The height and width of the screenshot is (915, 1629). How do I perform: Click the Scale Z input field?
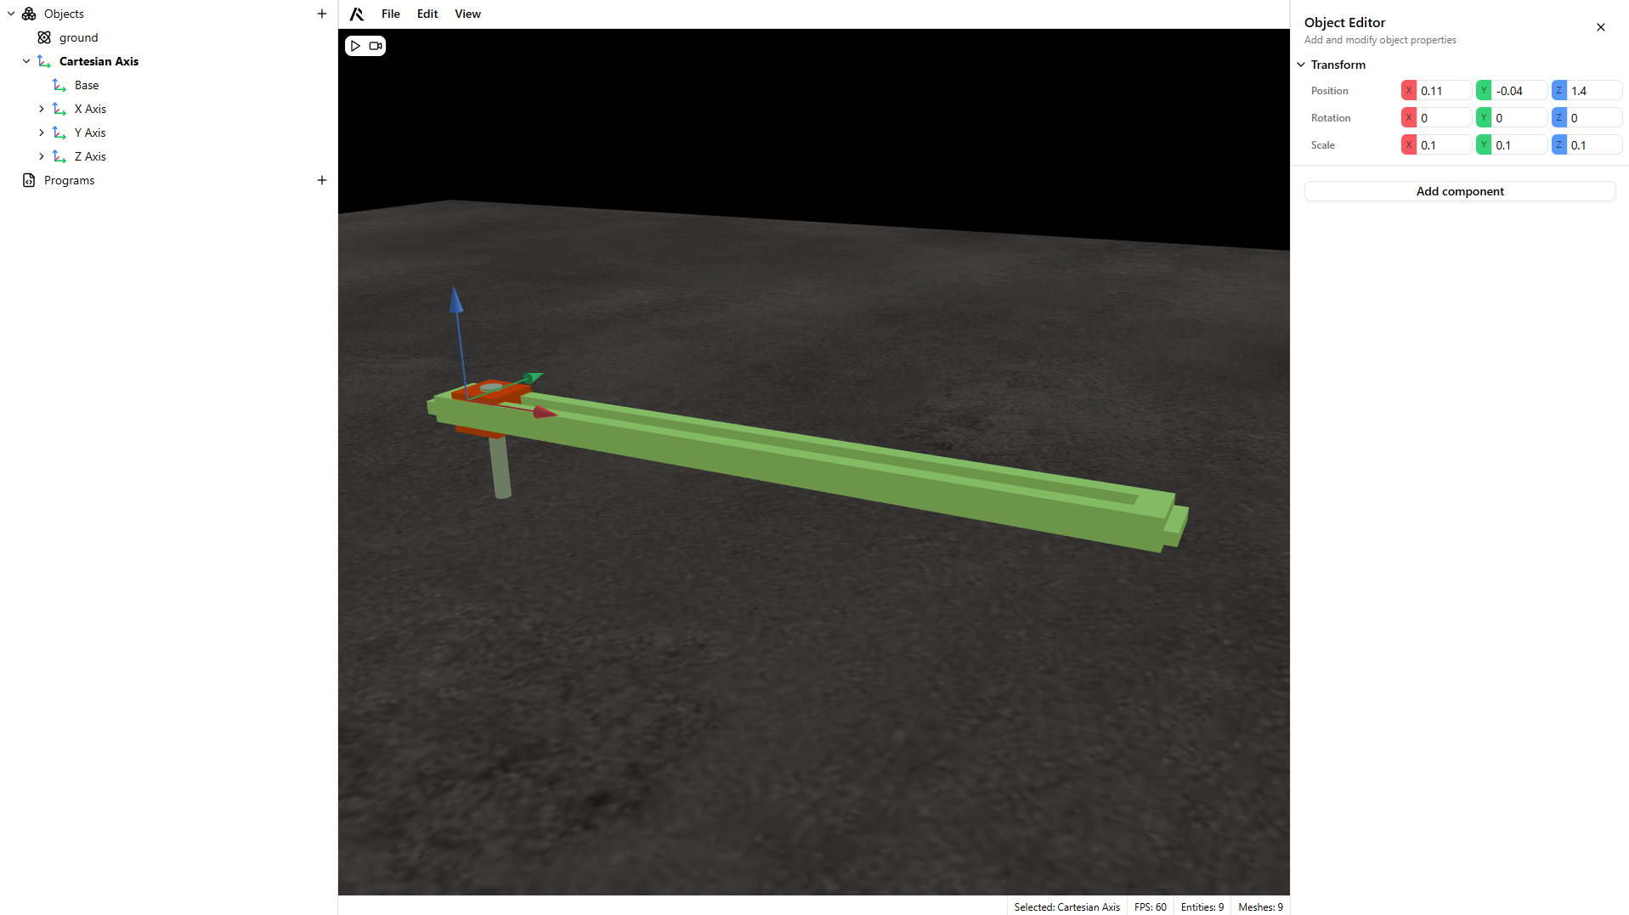[1593, 145]
